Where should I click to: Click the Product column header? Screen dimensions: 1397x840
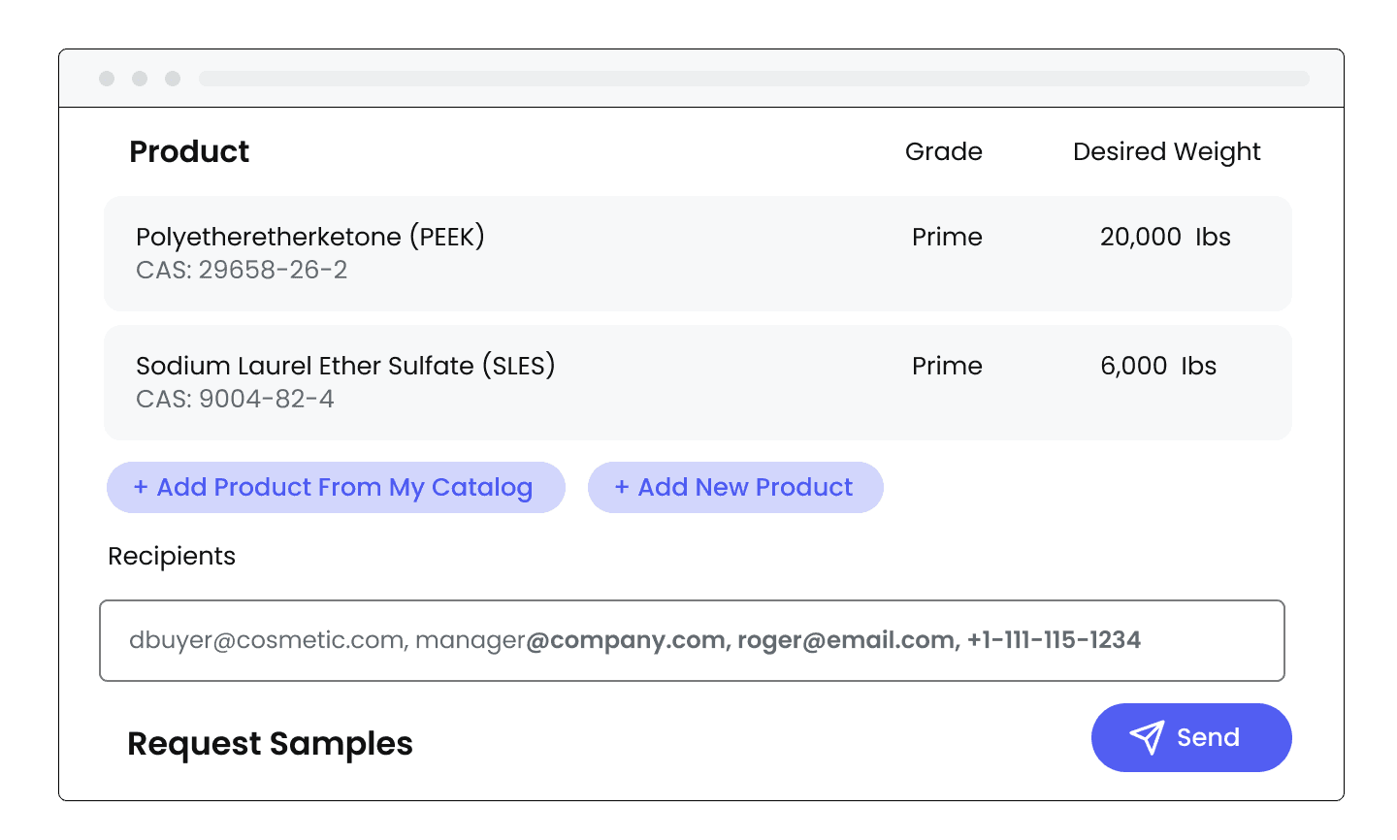[x=189, y=151]
